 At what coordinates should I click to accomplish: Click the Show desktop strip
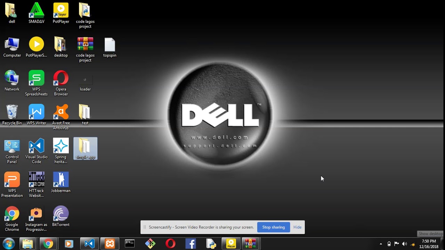click(x=443, y=244)
